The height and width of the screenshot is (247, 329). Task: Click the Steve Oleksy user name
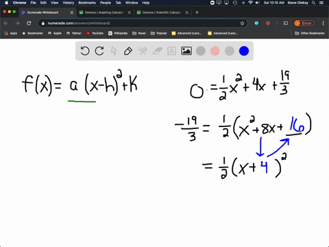298,3
